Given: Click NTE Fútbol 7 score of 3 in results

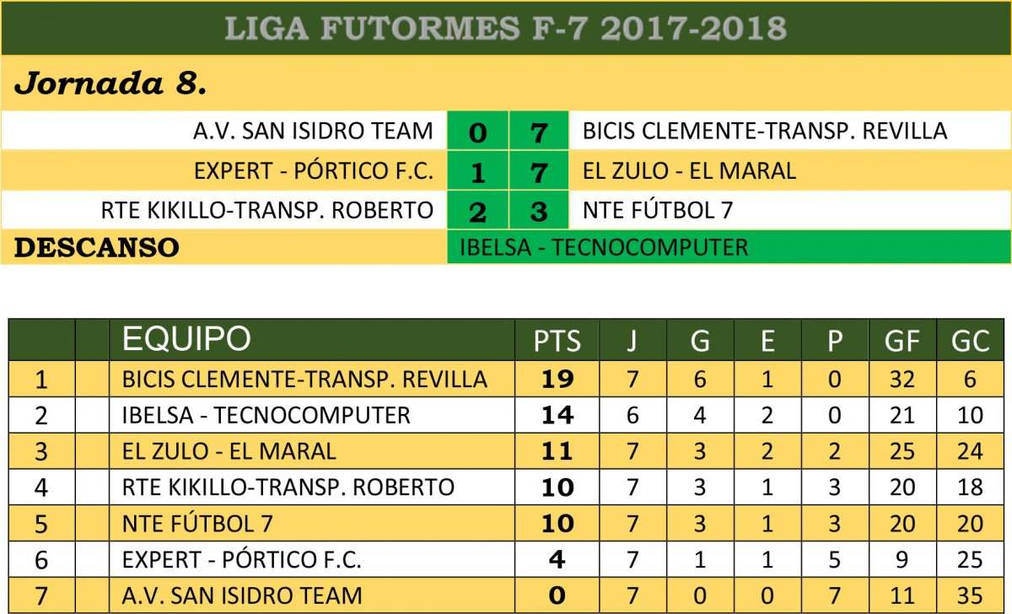Looking at the screenshot, I should (x=539, y=211).
